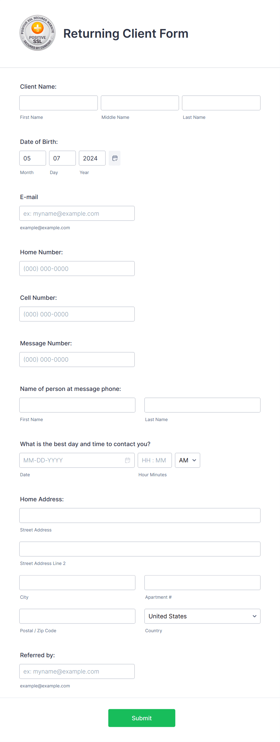280x742 pixels.
Task: Click the client Middle Name field
Action: tap(139, 103)
